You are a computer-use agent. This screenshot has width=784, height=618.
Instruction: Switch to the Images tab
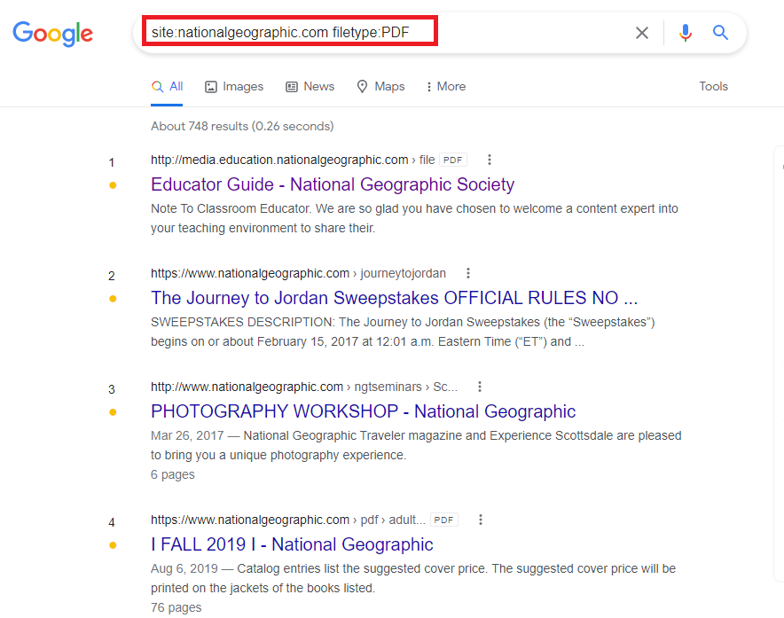(x=234, y=86)
